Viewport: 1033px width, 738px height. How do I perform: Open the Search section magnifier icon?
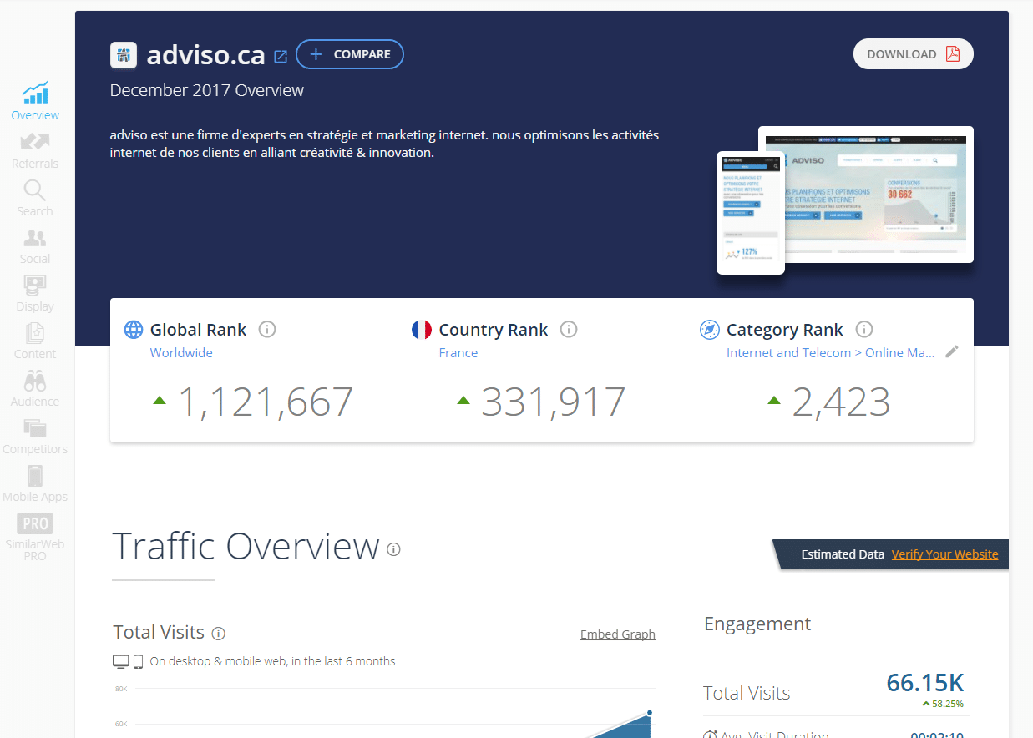click(x=35, y=190)
